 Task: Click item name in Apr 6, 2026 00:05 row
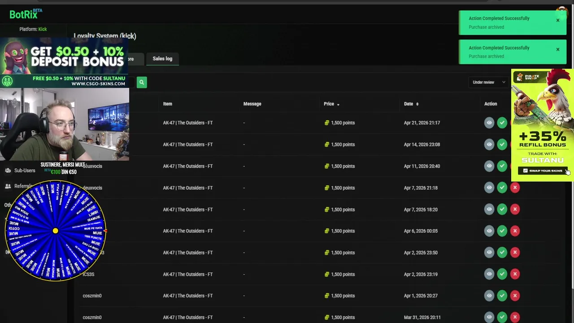[188, 231]
